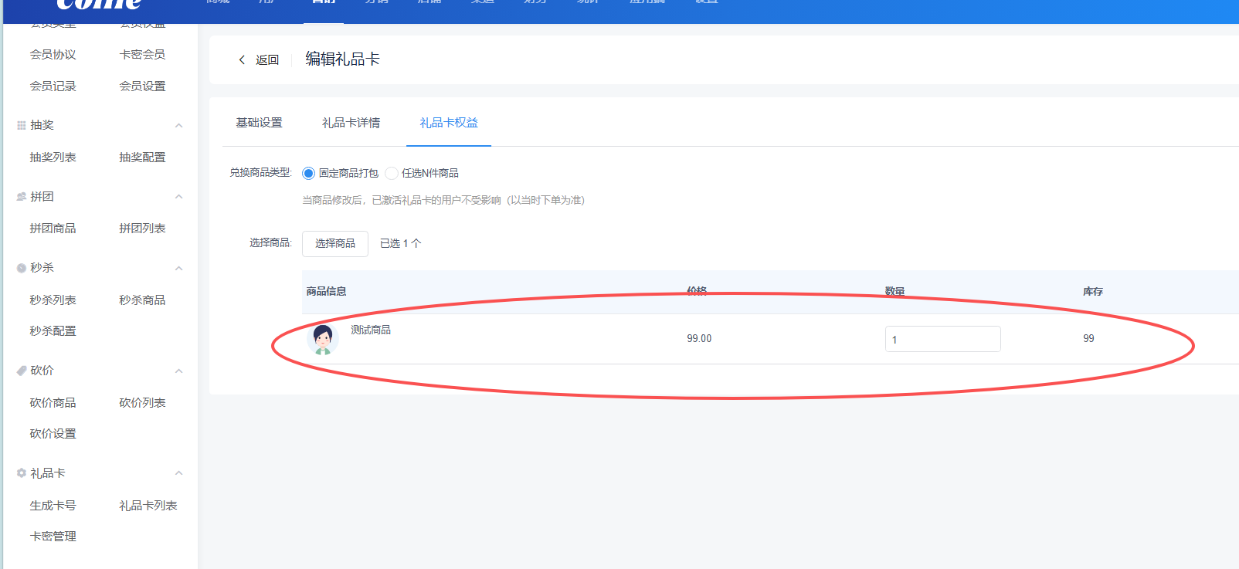The width and height of the screenshot is (1239, 569).
Task: Collapse the 秒杀 section chevron
Action: coord(178,268)
